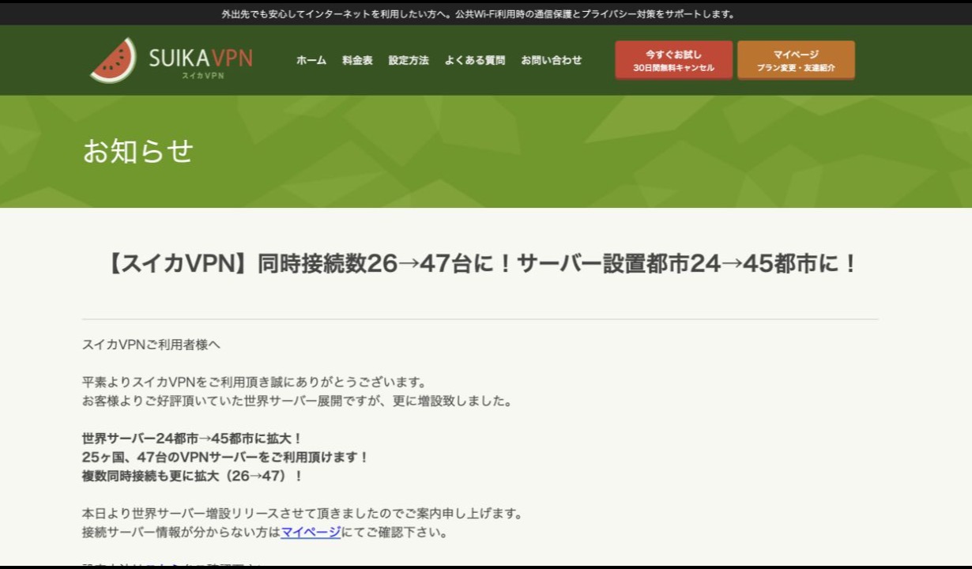Click the 今すぐお試し red button
972x569 pixels.
pyautogui.click(x=674, y=60)
